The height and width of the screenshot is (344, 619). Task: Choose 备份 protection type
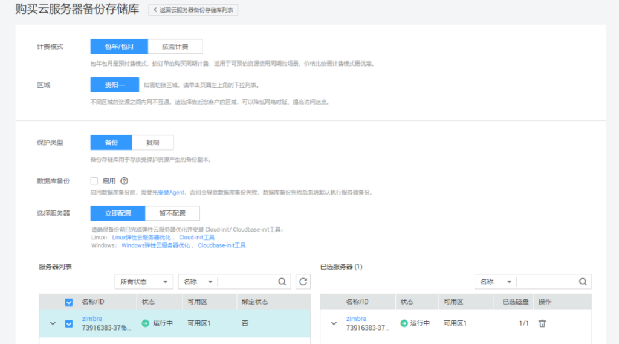111,143
